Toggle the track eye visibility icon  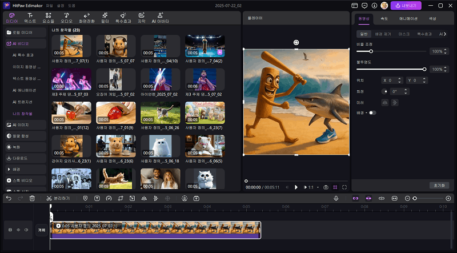[18, 230]
